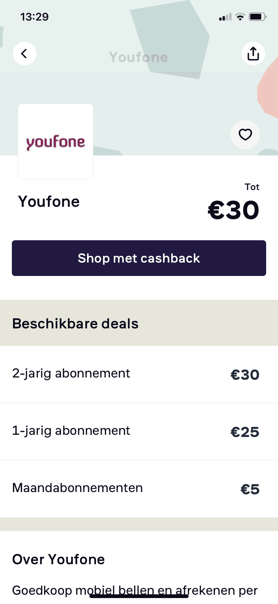This screenshot has height=604, width=278.
Task: Tap the Over Youfone heading
Action: [x=59, y=559]
